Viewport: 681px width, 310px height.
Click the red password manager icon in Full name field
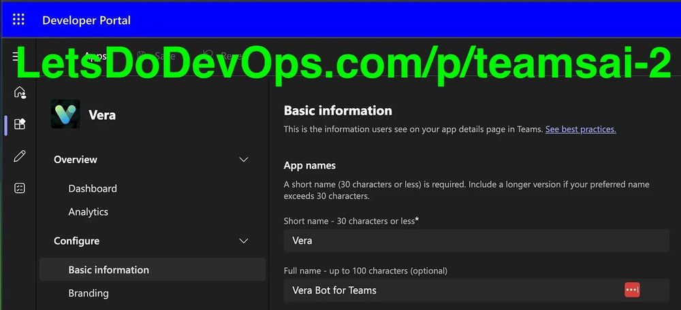coord(632,290)
